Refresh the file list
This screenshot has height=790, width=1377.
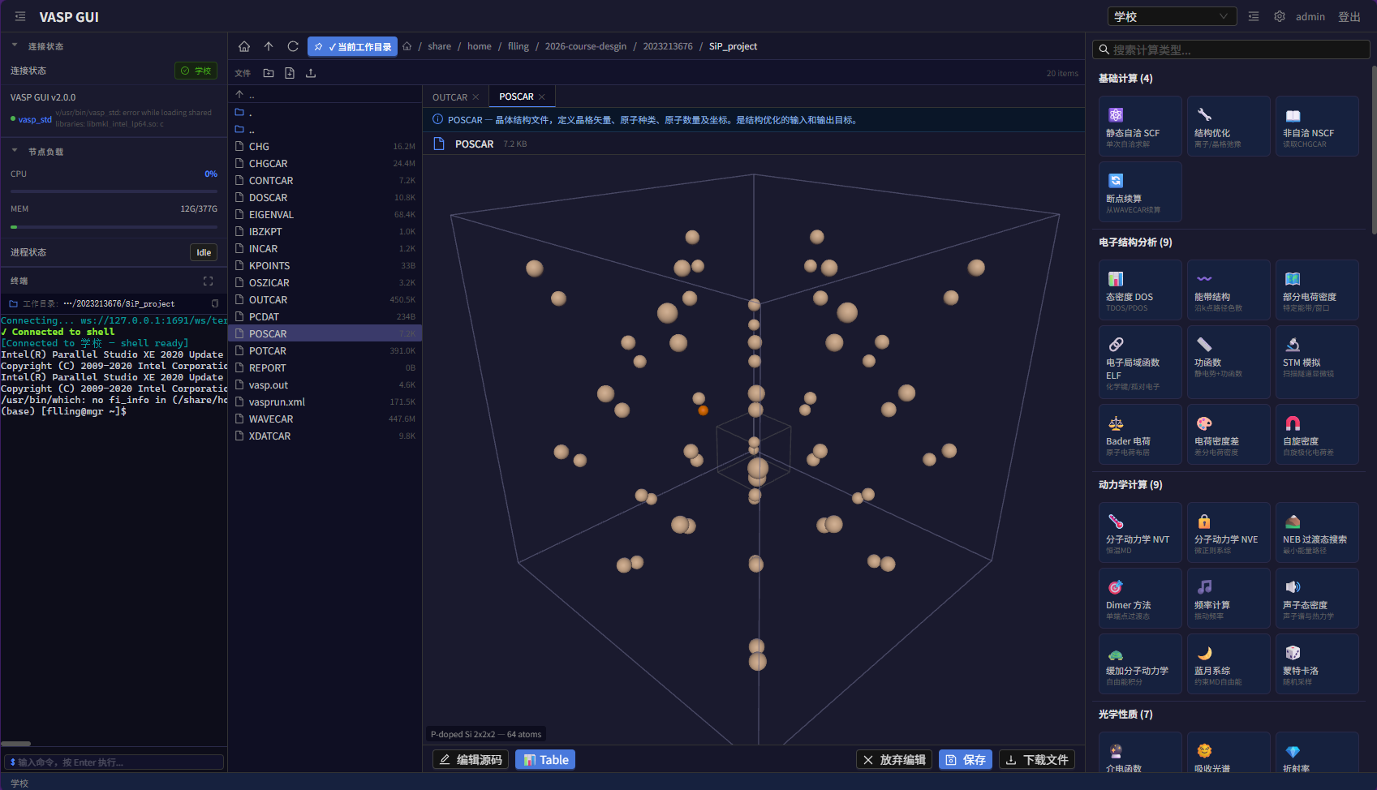click(x=293, y=46)
